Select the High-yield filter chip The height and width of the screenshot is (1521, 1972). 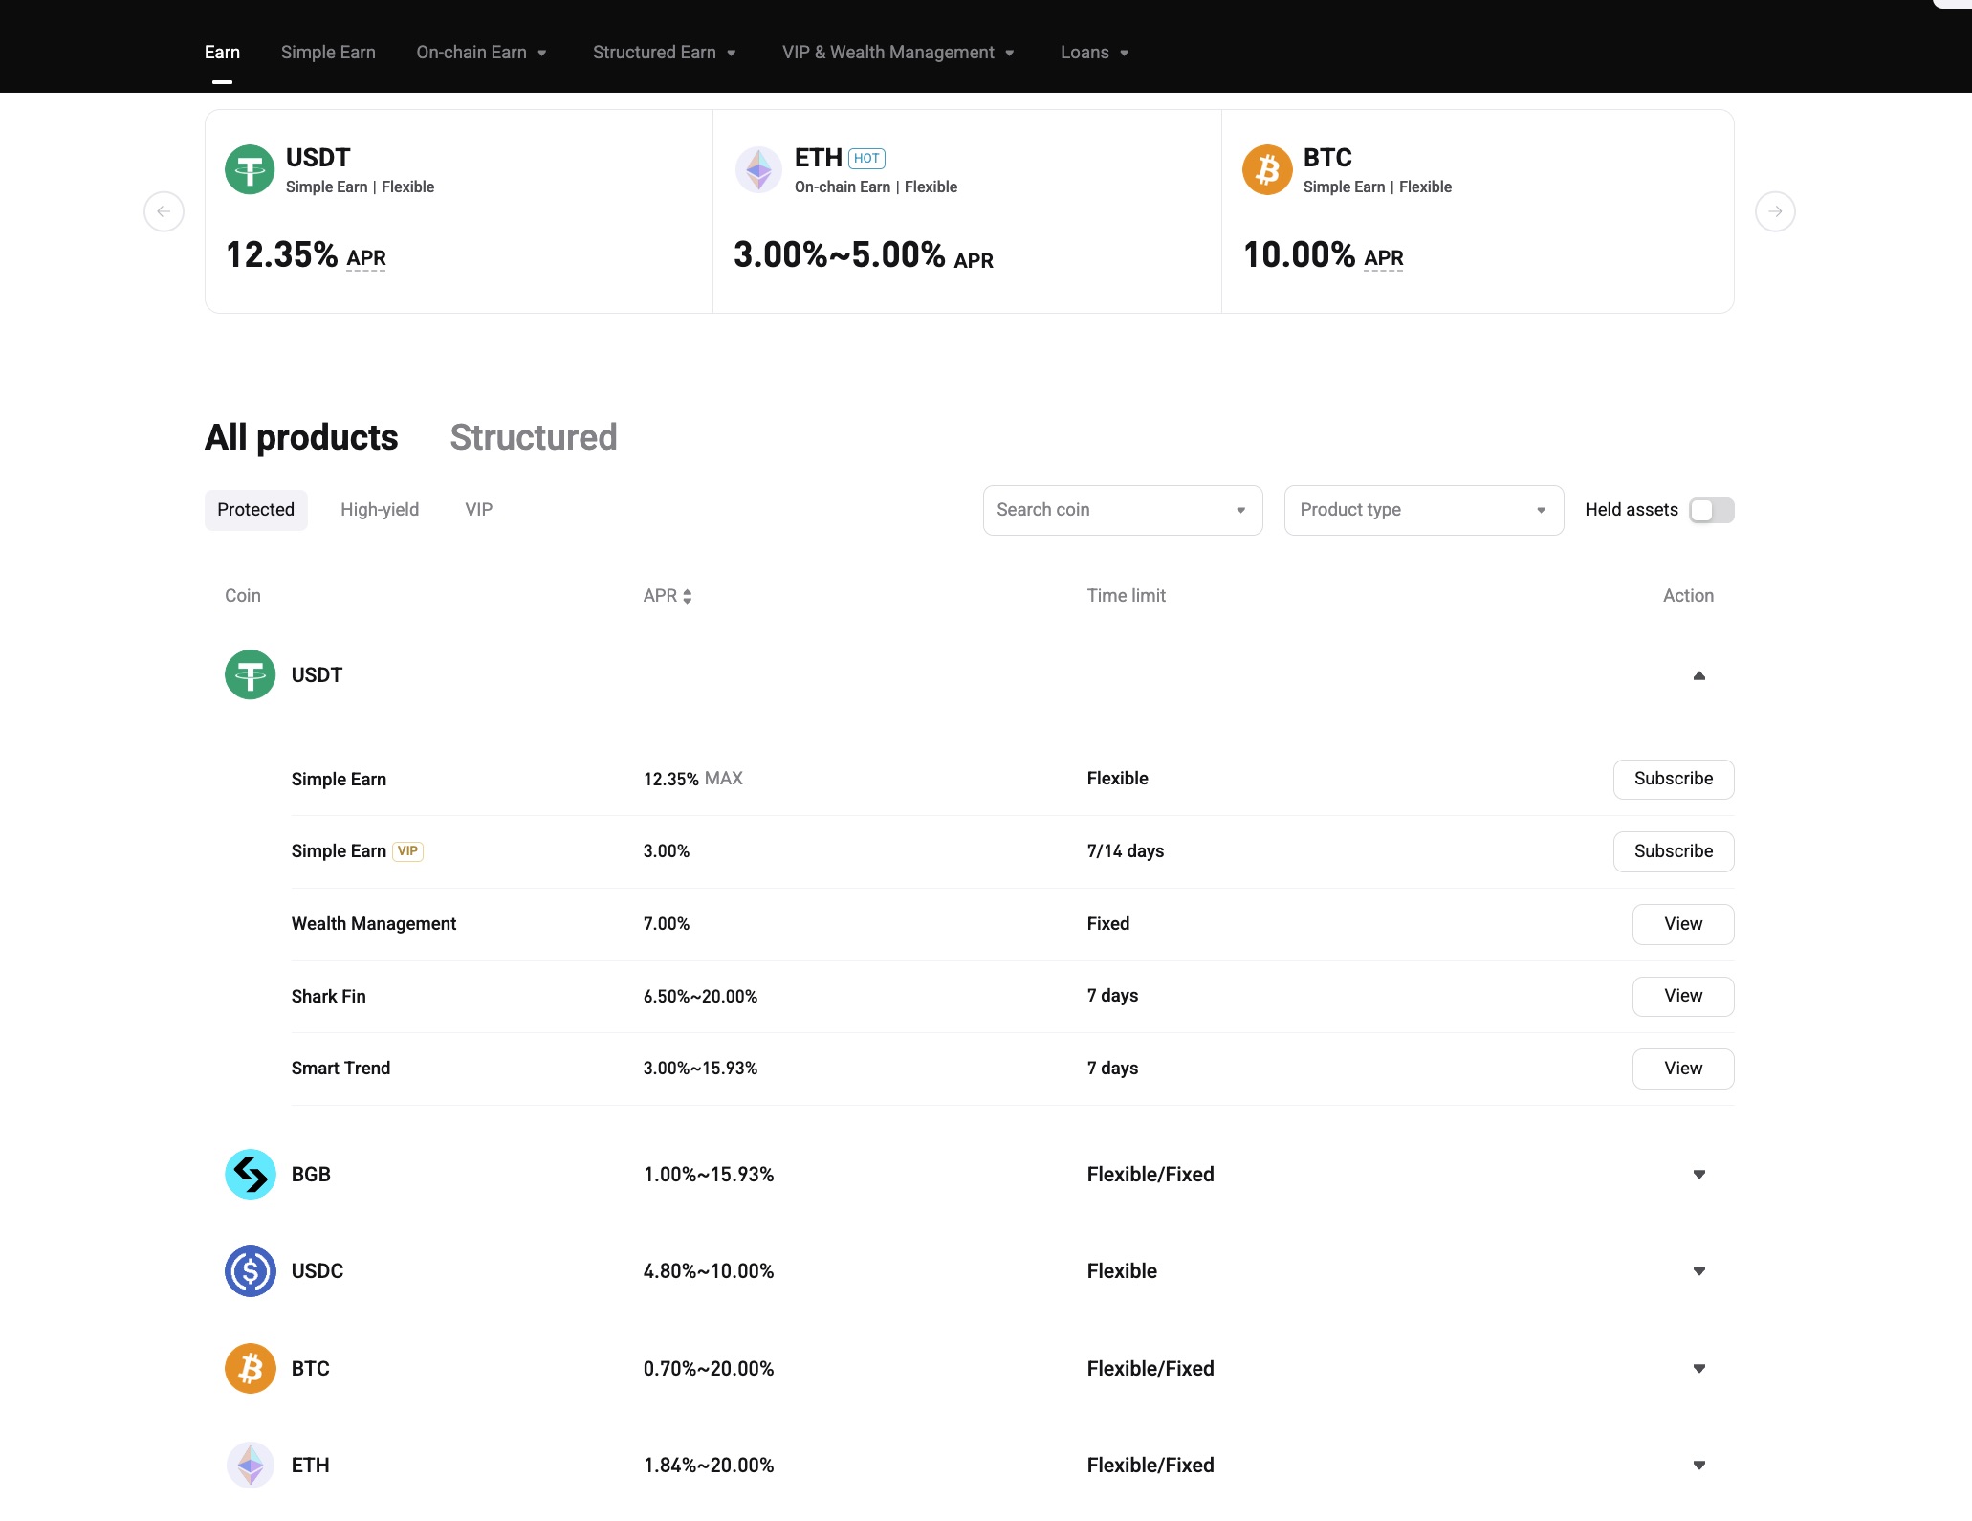[x=380, y=510]
